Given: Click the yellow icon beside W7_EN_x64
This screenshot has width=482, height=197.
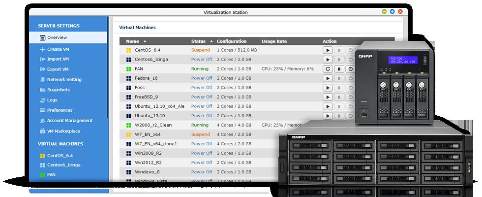Looking at the screenshot, I should (x=128, y=134).
